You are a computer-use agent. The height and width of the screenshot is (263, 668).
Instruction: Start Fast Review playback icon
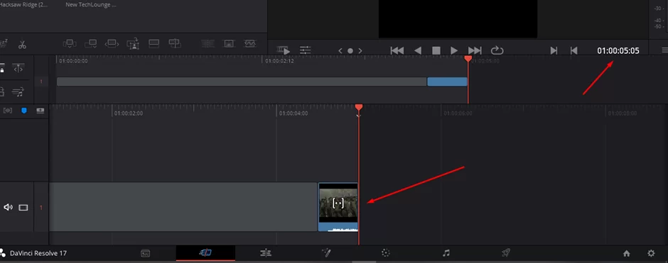pos(284,50)
